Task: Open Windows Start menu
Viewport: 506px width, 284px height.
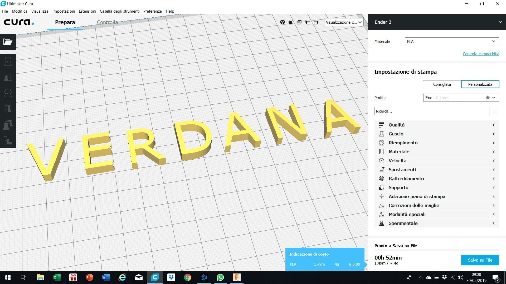Action: (8, 277)
